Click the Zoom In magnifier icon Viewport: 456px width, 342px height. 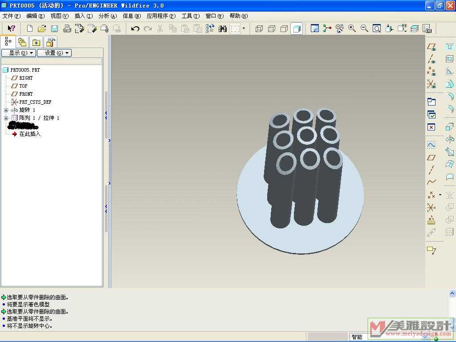click(352, 28)
